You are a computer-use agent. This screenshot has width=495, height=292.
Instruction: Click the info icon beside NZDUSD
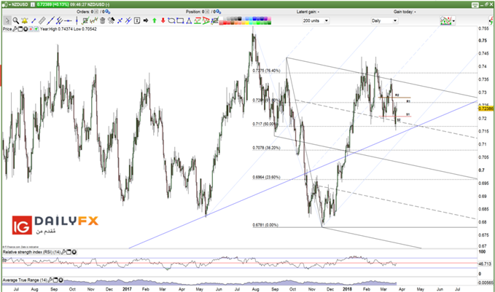click(x=33, y=4)
